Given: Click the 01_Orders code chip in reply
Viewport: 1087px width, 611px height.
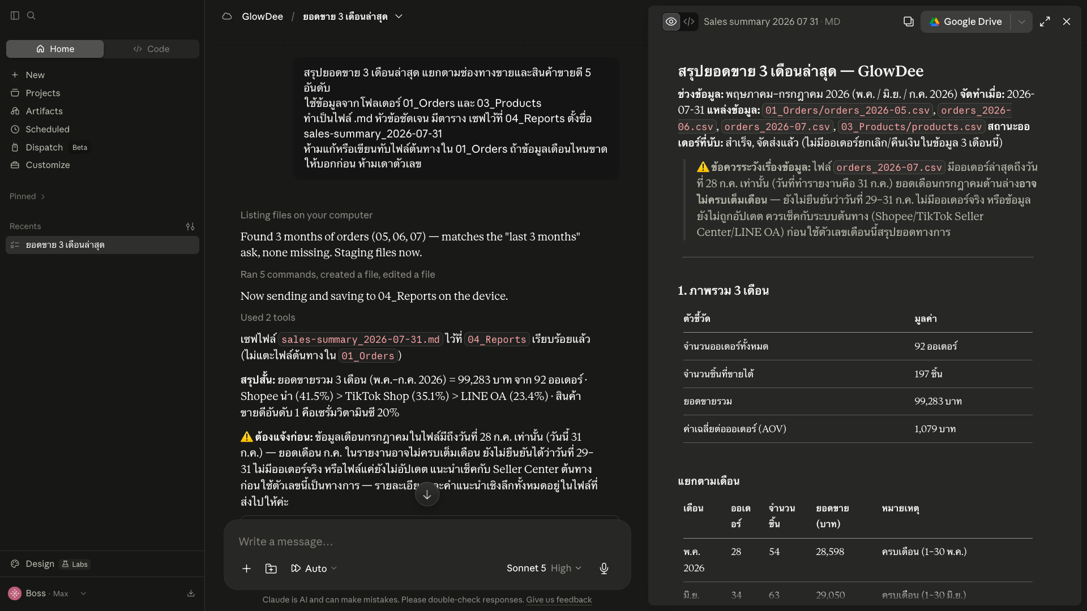Looking at the screenshot, I should click(369, 356).
